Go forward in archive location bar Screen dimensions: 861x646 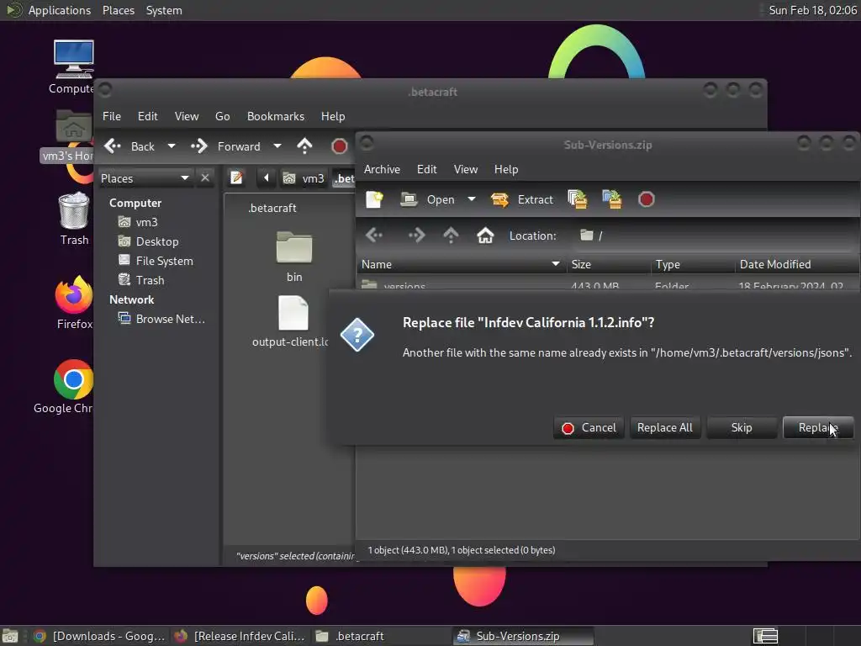pos(415,236)
